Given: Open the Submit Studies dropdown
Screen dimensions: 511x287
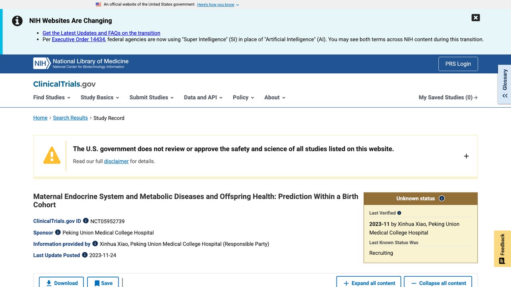Looking at the screenshot, I should click(152, 97).
